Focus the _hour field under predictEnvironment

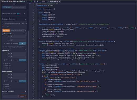tap(18, 78)
